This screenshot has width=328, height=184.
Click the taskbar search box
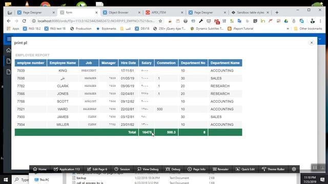[20, 179]
